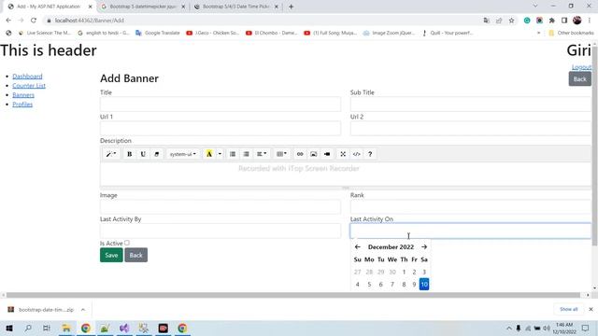The width and height of the screenshot is (598, 336).
Task: Toggle full screen editor mode
Action: [x=343, y=154]
